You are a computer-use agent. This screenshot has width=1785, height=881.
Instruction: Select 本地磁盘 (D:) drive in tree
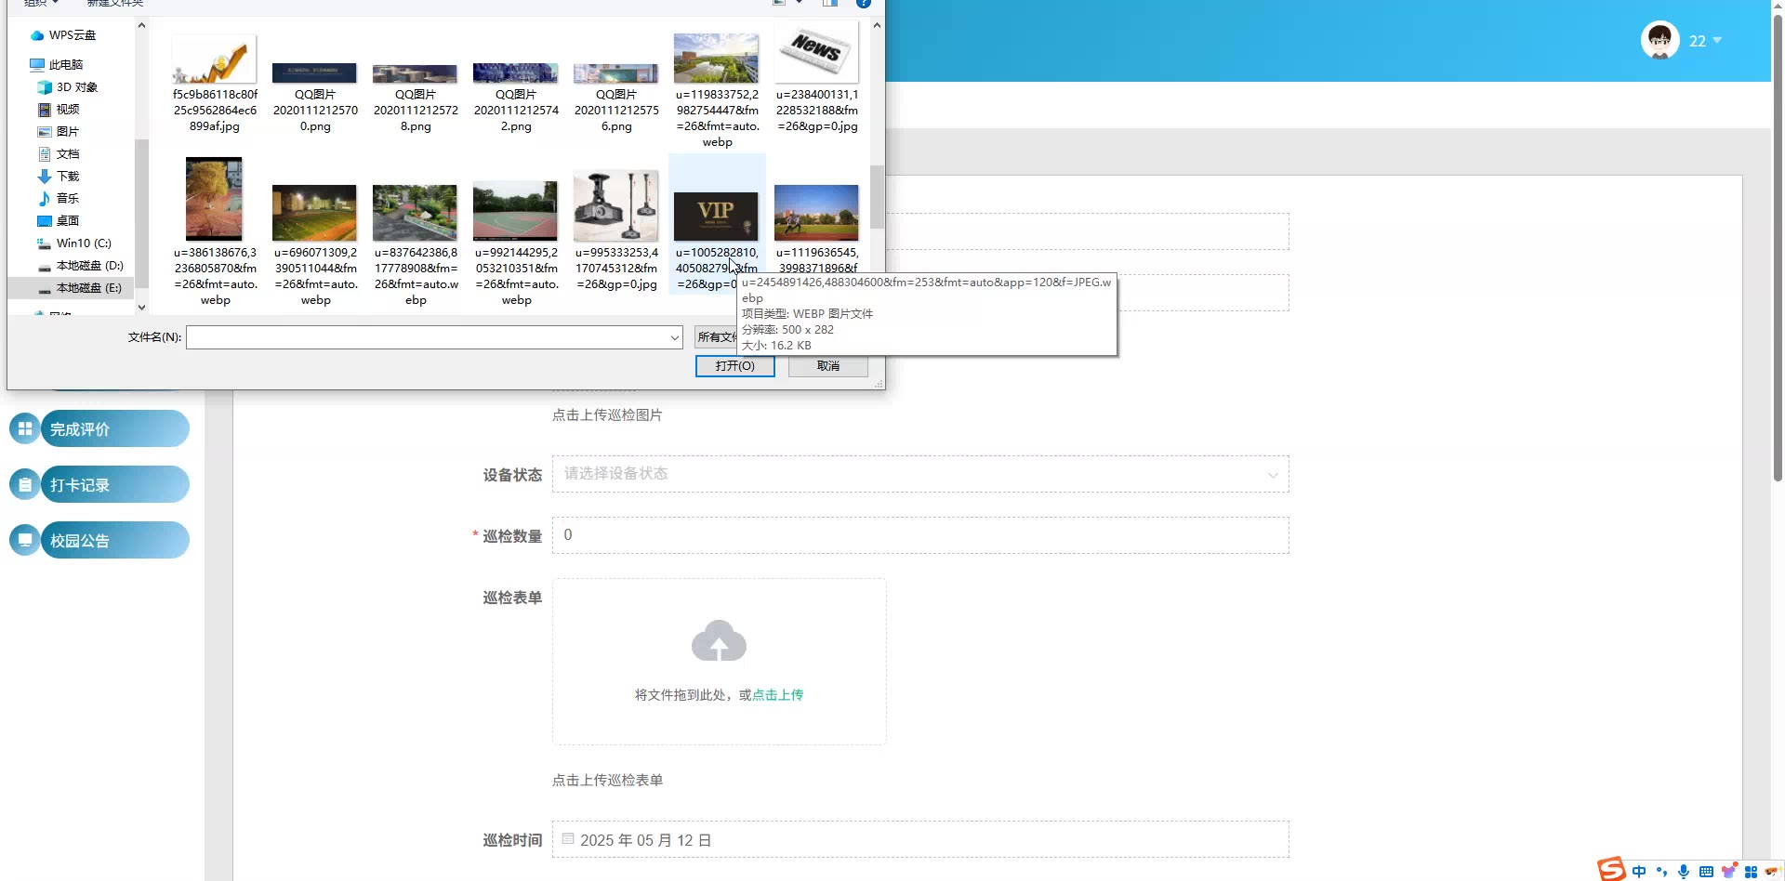click(x=89, y=266)
